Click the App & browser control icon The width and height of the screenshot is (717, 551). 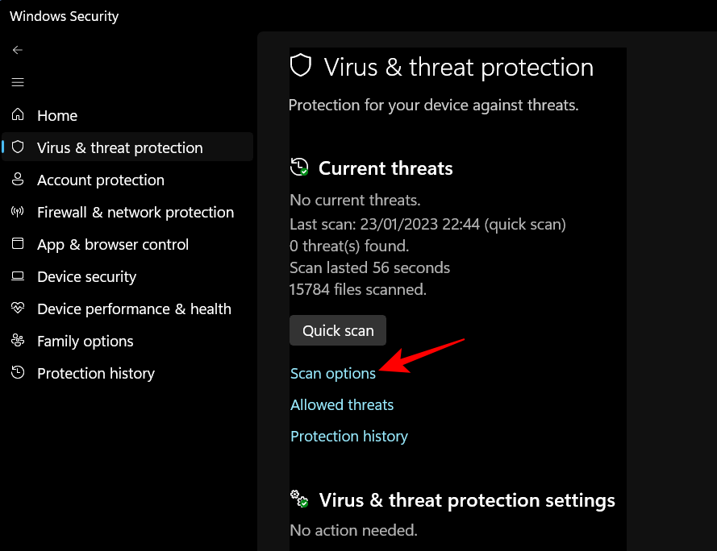[18, 244]
